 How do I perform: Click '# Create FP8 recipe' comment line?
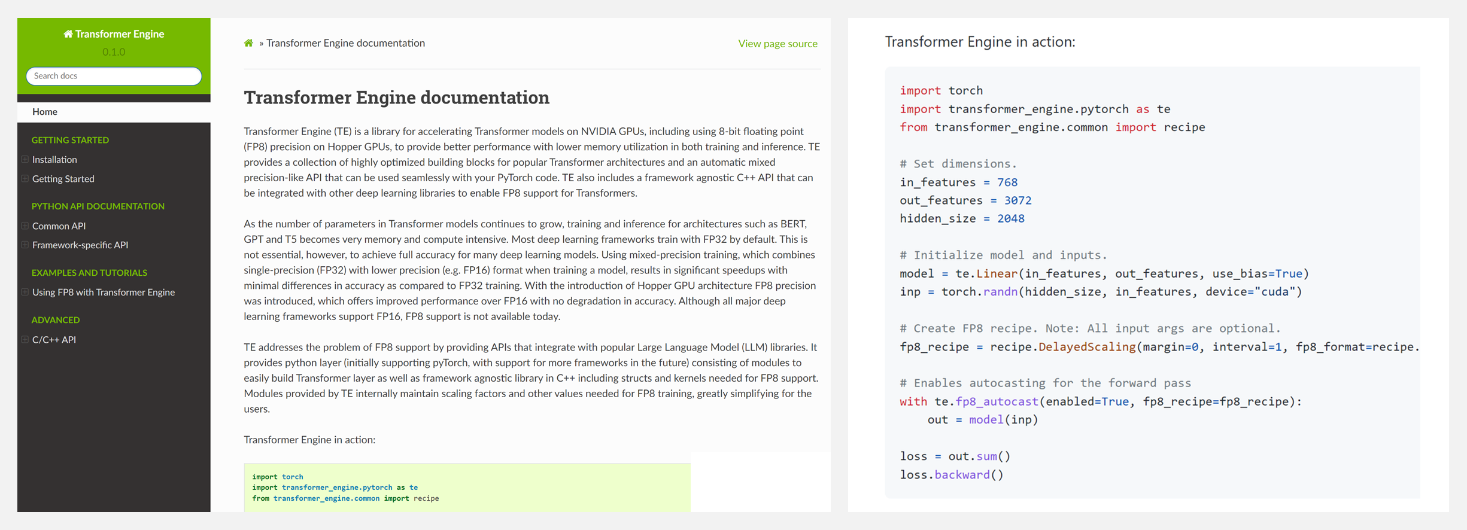[1090, 328]
